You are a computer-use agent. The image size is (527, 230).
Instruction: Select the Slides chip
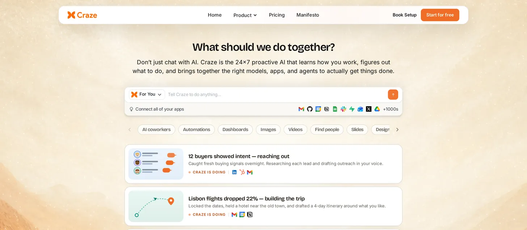click(x=357, y=130)
